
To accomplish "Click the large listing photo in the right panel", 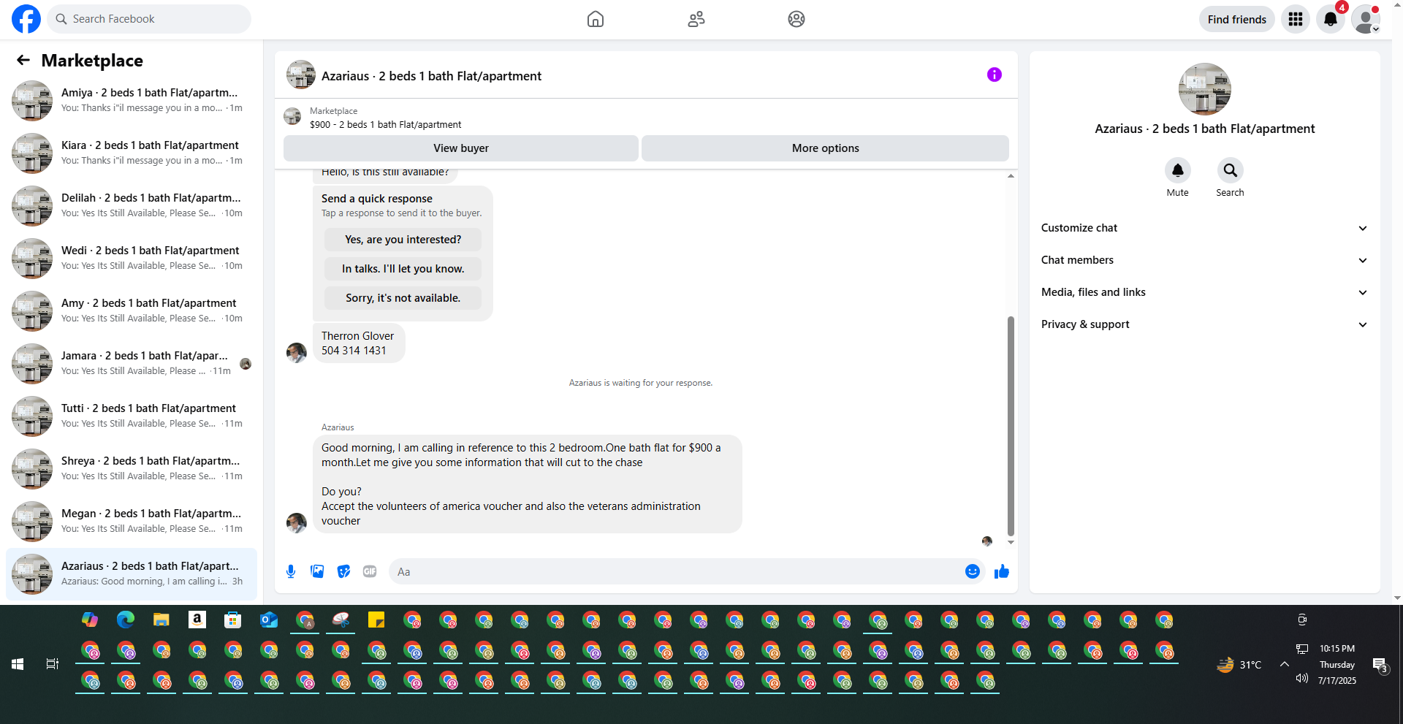I will 1205,89.
